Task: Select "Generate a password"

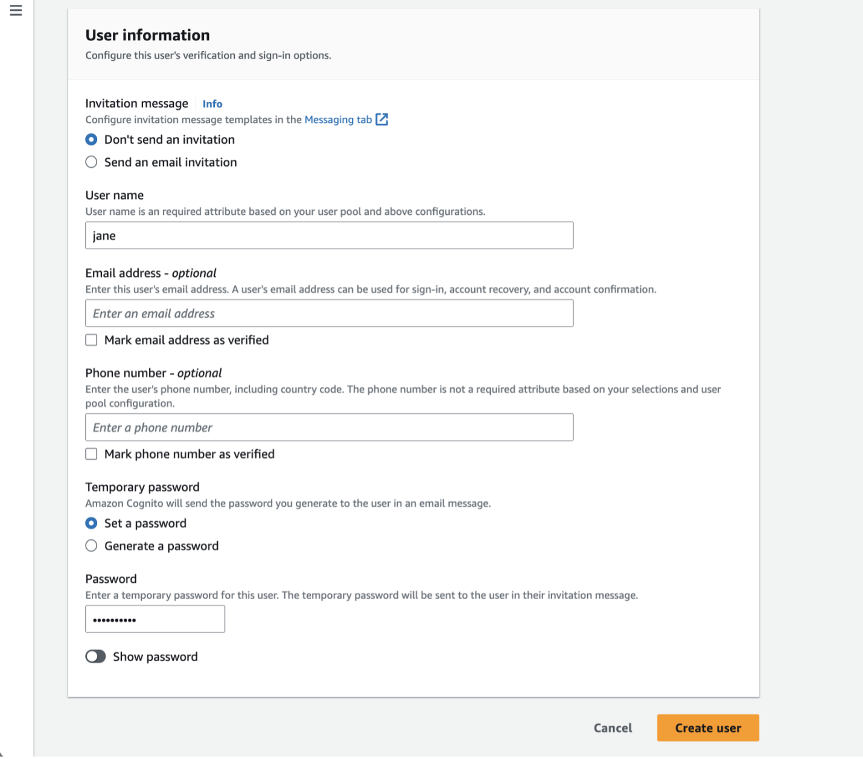Action: (91, 545)
